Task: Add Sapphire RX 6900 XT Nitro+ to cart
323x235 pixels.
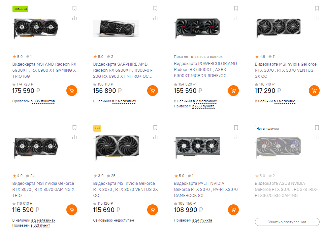Action: pyautogui.click(x=153, y=91)
